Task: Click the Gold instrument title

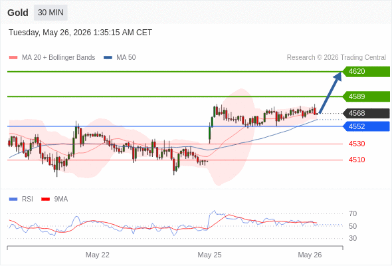Action: pos(18,13)
